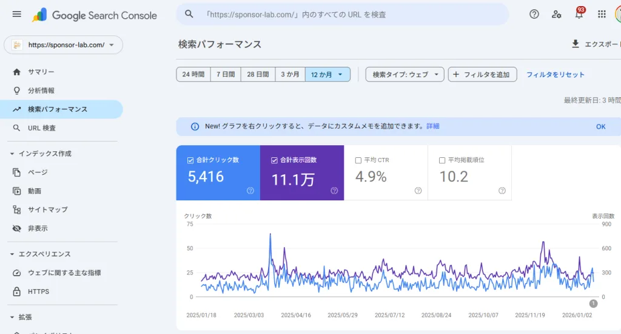Open サイトマップ in sidebar

pos(61,210)
